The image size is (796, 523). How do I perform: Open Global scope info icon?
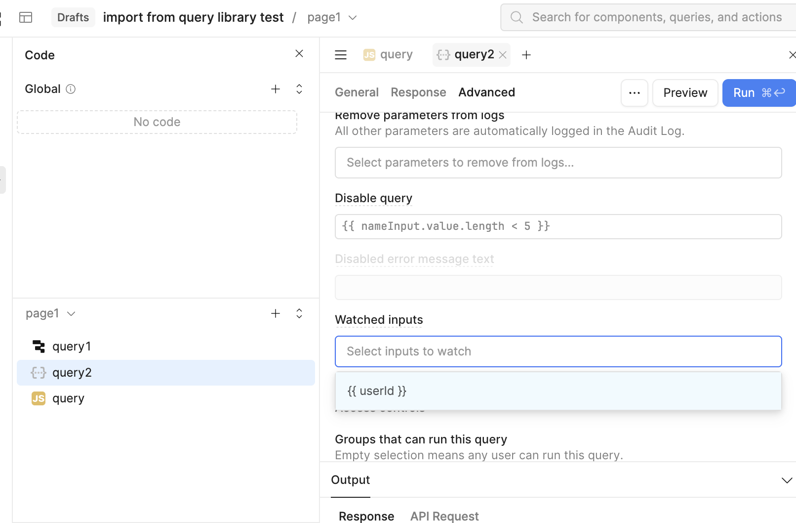pos(71,89)
